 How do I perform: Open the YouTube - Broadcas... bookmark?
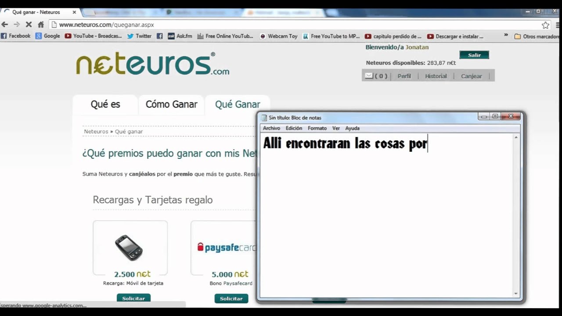[x=94, y=36]
